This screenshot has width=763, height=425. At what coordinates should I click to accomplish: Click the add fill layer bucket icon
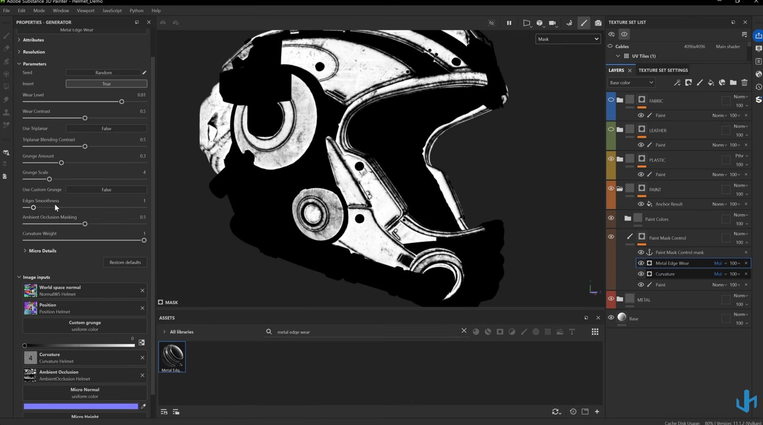click(x=711, y=83)
